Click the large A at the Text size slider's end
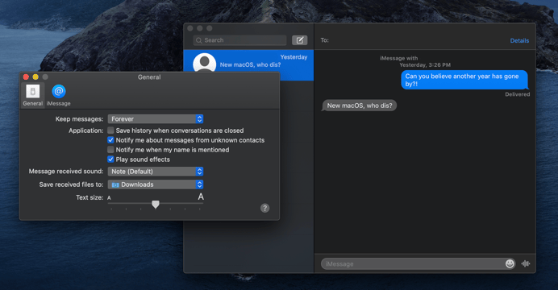 point(201,197)
